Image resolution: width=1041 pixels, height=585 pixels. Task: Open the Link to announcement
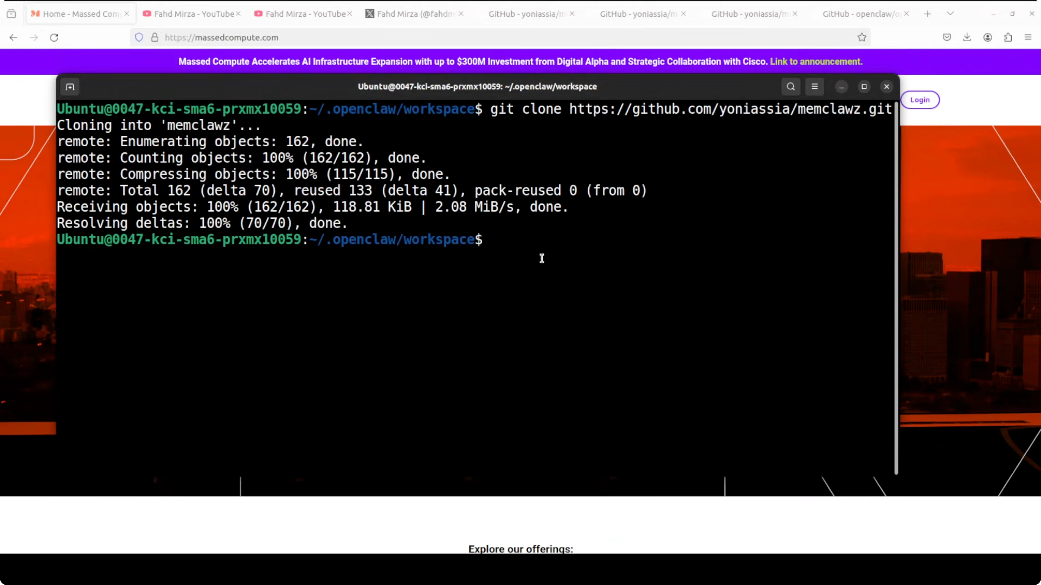click(816, 62)
